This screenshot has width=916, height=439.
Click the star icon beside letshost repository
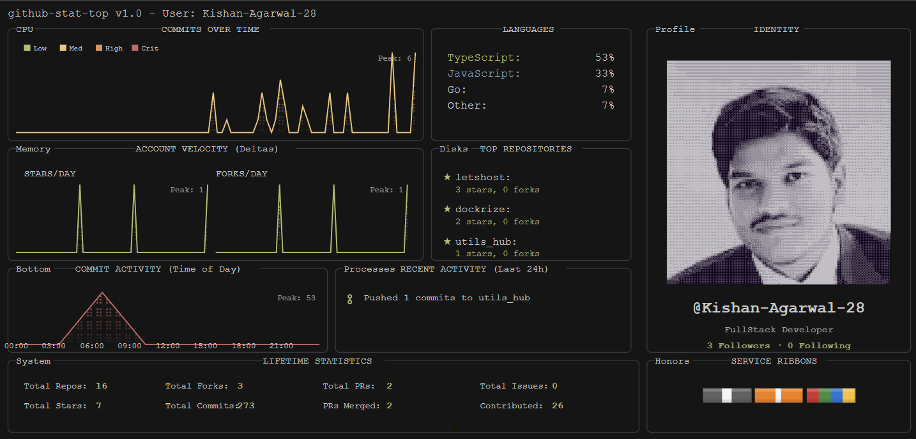point(447,176)
